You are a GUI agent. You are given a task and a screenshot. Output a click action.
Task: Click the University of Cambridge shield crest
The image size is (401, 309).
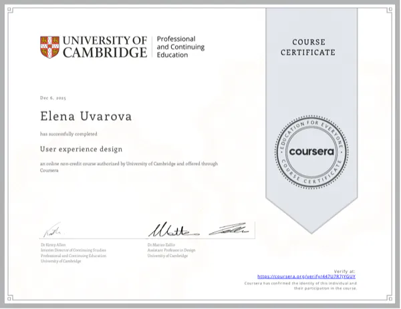coord(49,47)
